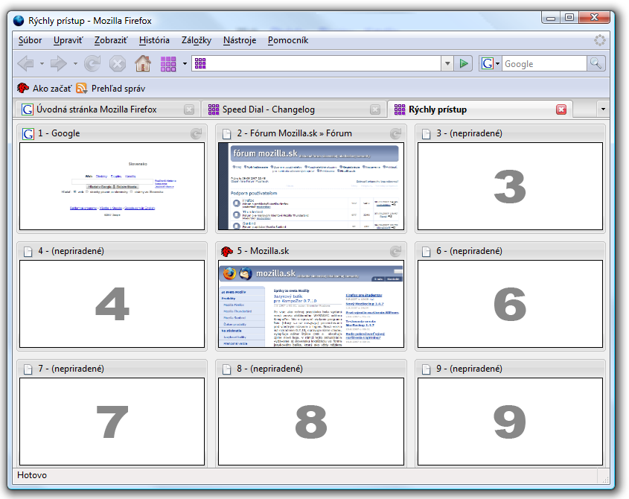Select empty dial number 6
Viewport: 629px width, 499px height.
point(510,304)
